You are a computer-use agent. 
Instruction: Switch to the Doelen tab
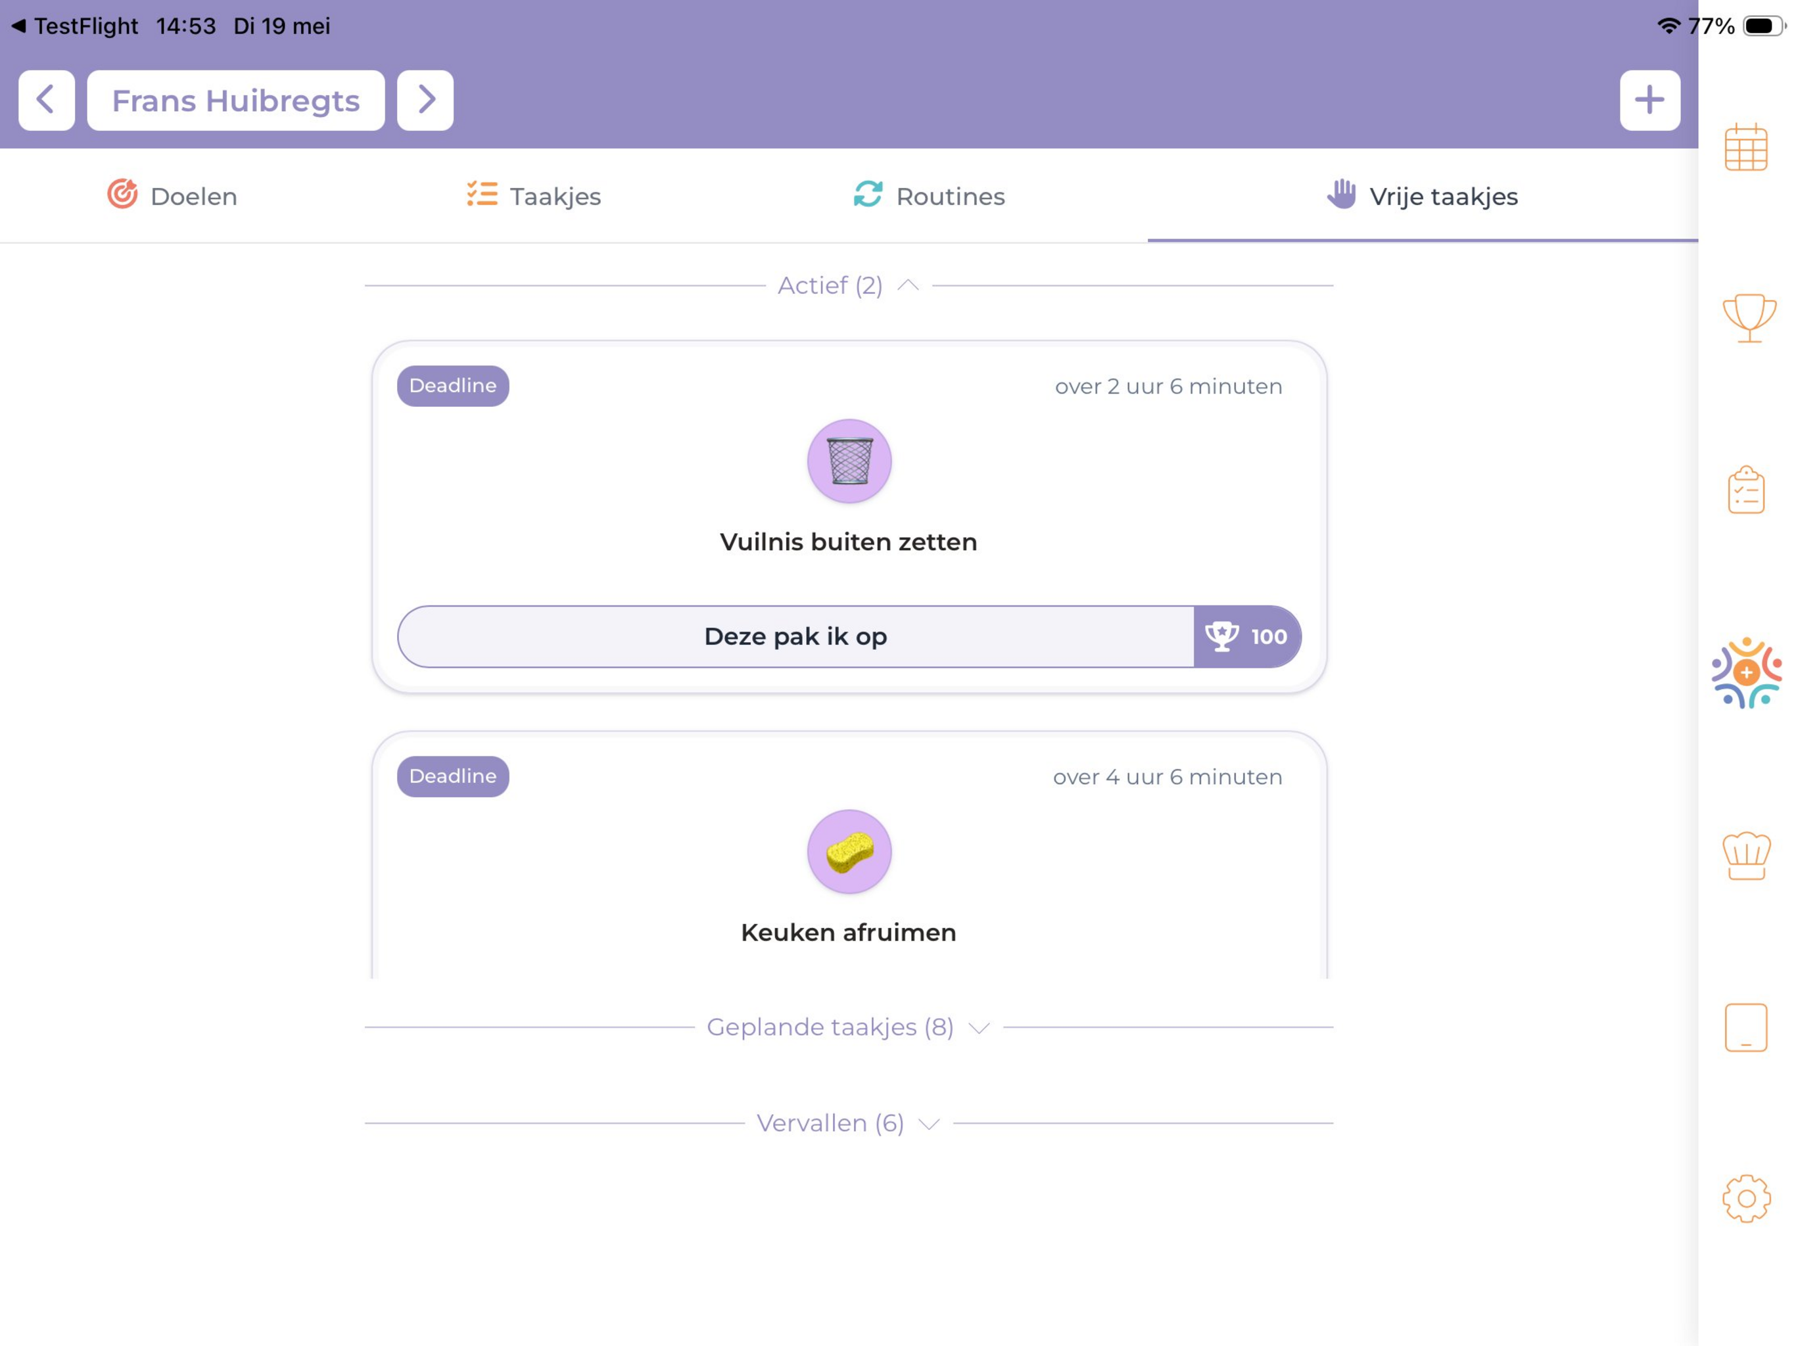tap(172, 196)
